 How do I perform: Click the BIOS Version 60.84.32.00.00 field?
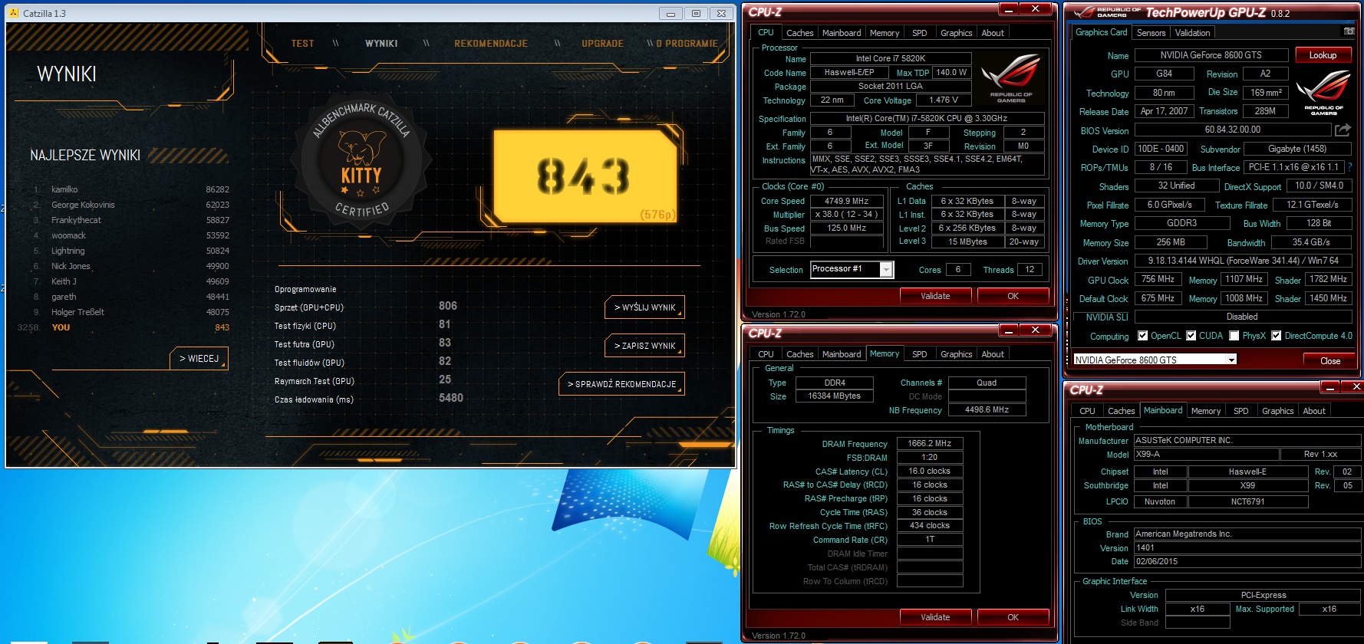click(1232, 130)
